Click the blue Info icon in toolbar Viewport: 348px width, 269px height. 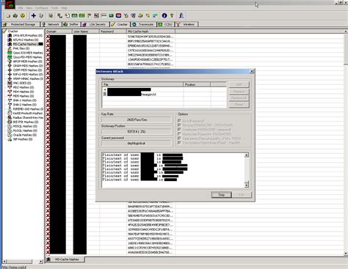click(164, 15)
